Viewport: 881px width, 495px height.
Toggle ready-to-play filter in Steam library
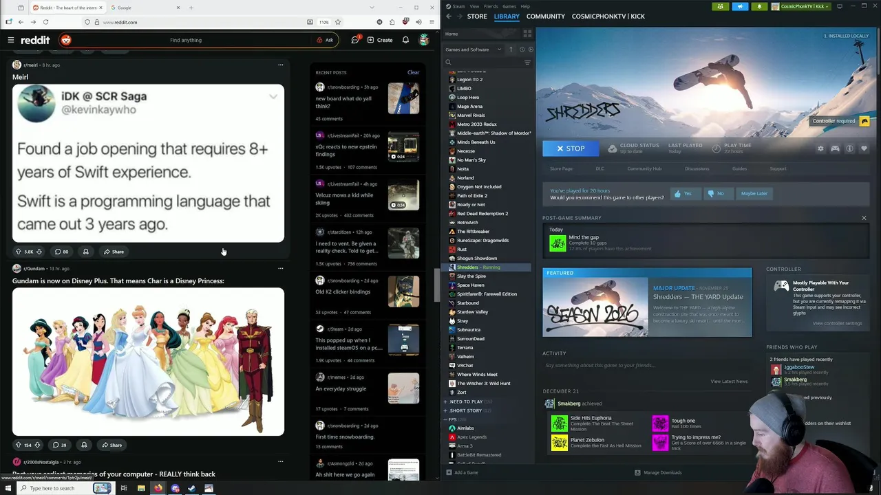530,49
